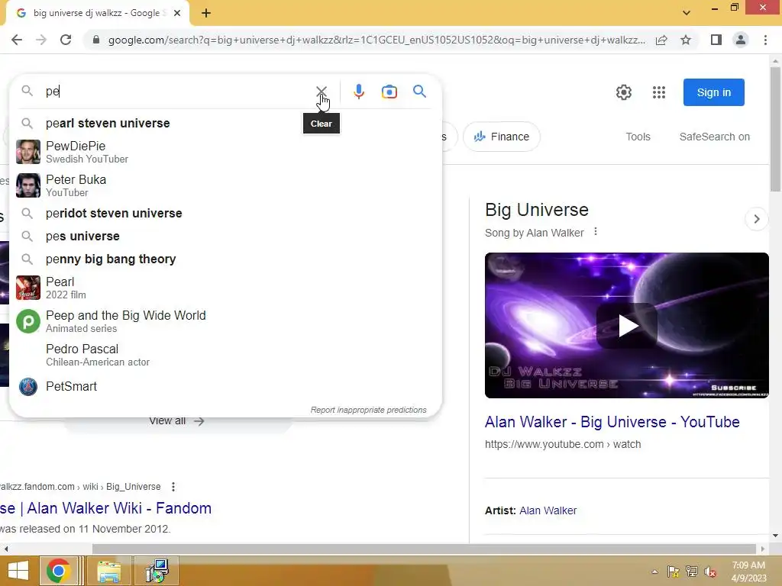Select Pedro Pascal suggestion
This screenshot has width=782, height=586.
[225, 355]
